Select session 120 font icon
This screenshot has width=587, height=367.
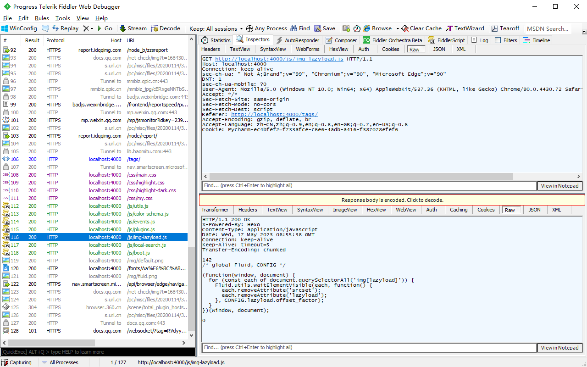tap(6, 268)
